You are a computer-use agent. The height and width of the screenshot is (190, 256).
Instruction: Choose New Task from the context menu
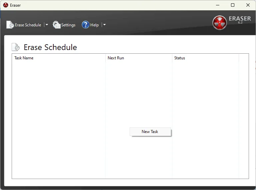[150, 132]
